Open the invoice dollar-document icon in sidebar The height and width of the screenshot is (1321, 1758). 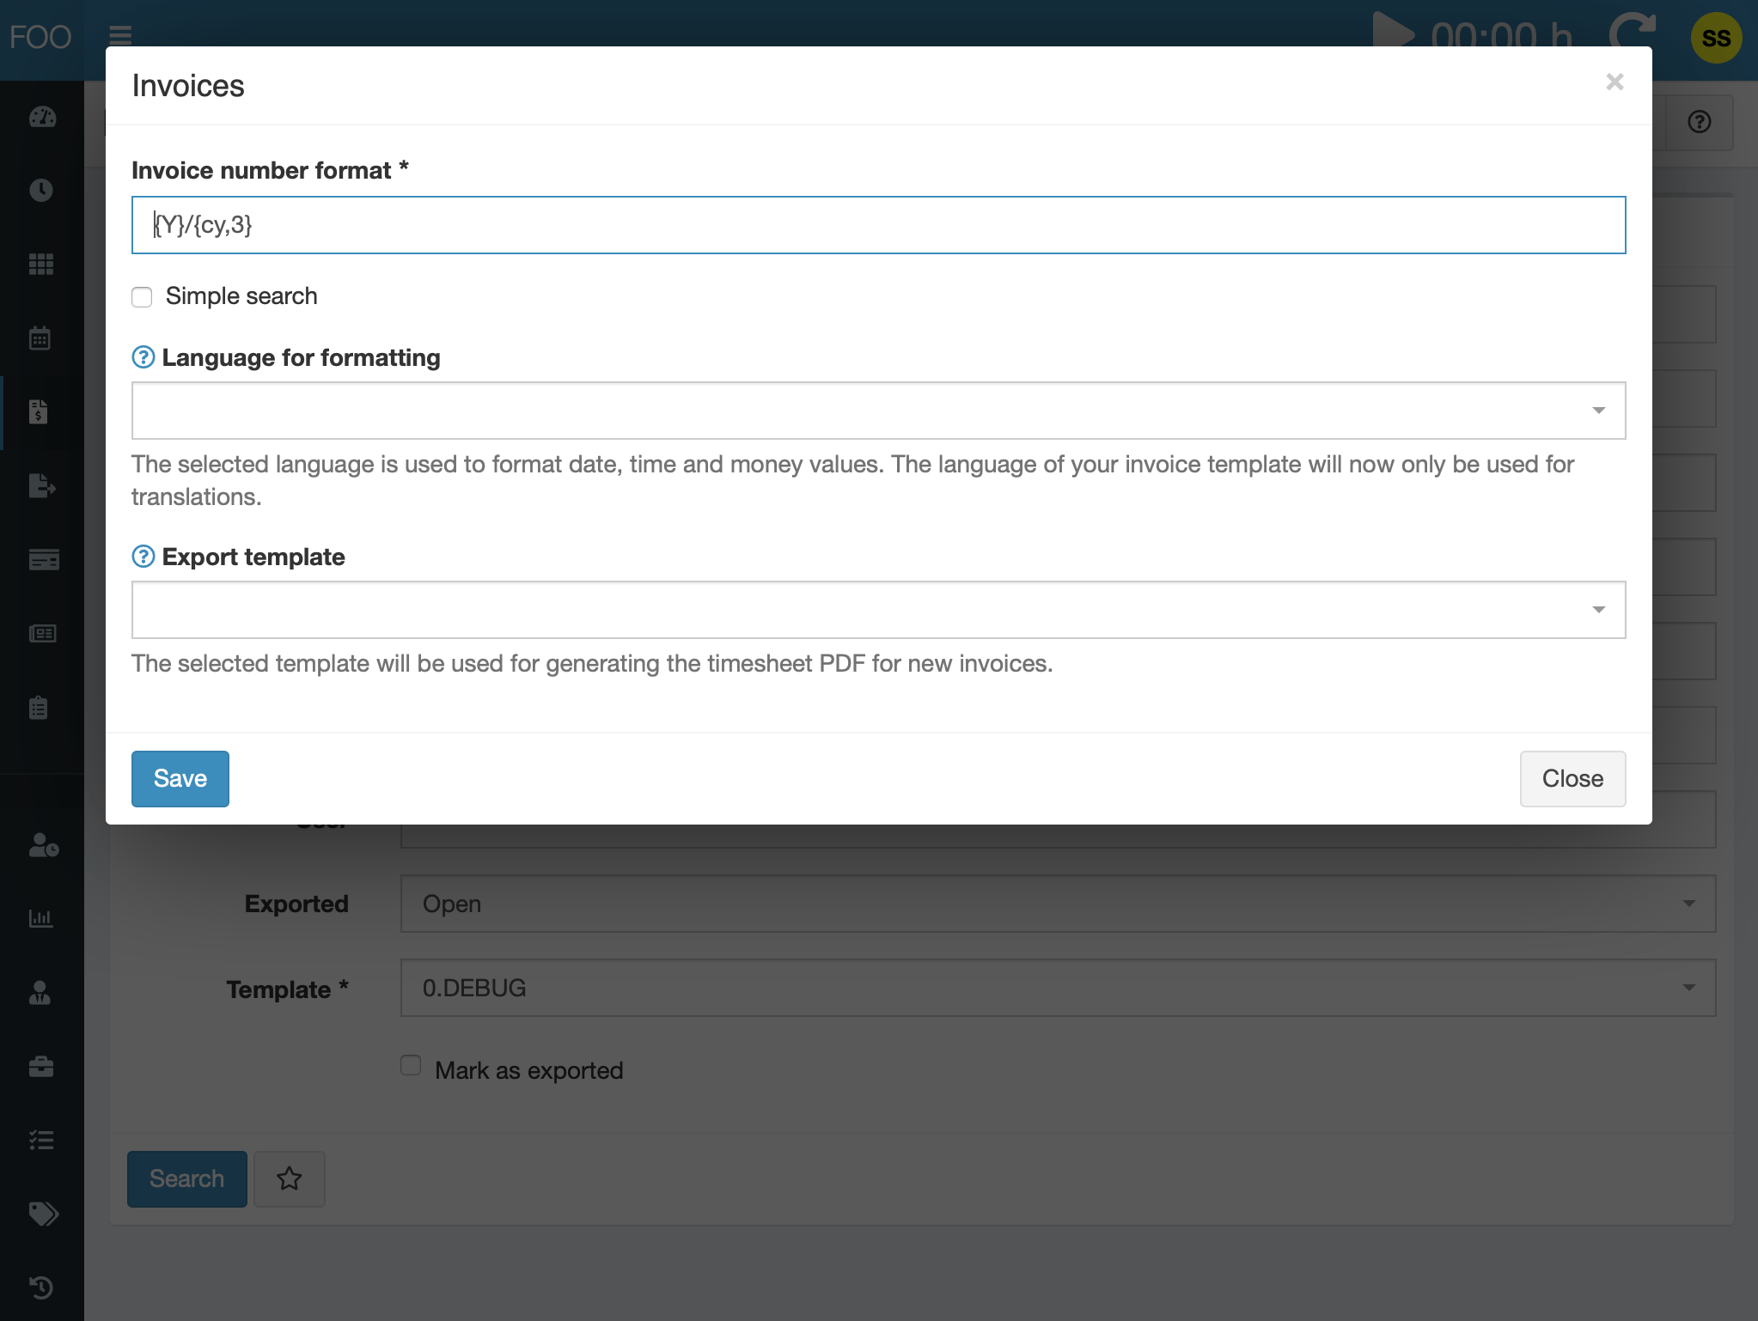click(x=39, y=411)
